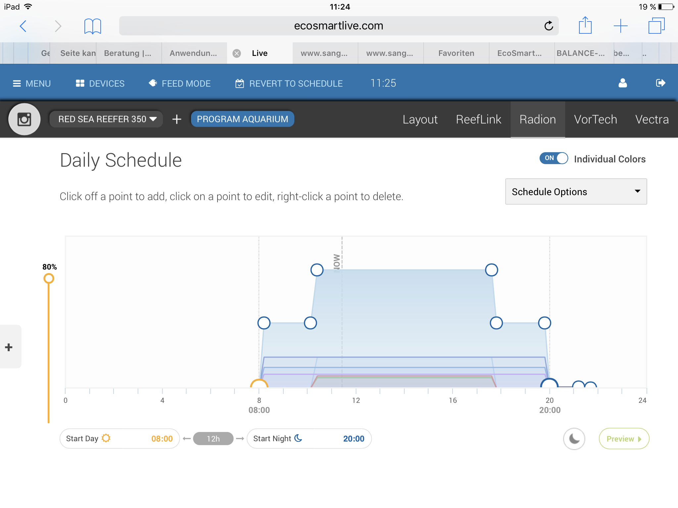Open the Schedule Options dropdown
Viewport: 678px width, 508px height.
coord(576,191)
